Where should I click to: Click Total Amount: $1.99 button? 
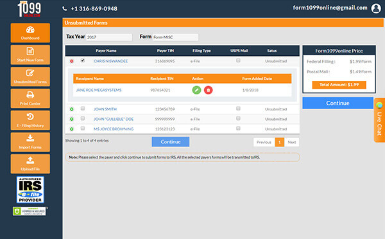pyautogui.click(x=339, y=85)
